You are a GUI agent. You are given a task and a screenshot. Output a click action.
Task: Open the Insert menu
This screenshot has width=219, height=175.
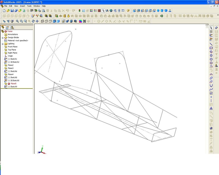[x=22, y=6]
